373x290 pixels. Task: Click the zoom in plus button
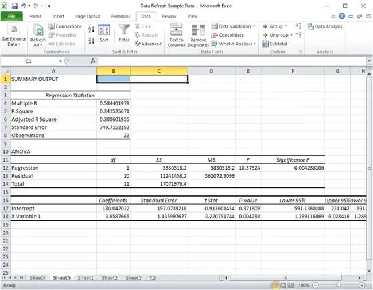(x=362, y=285)
